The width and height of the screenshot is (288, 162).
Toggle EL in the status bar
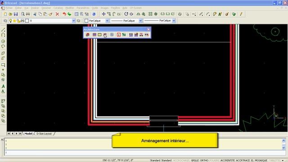coord(252,160)
